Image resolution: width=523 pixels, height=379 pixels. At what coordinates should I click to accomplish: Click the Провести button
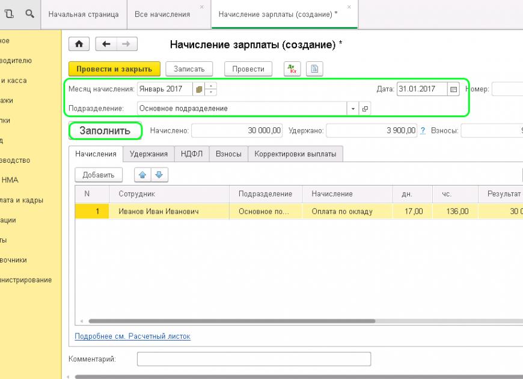coord(248,69)
